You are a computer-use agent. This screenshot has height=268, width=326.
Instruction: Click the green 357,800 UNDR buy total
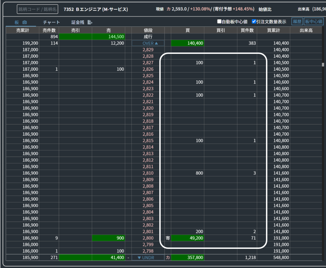click(x=188, y=257)
